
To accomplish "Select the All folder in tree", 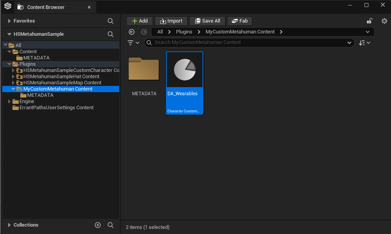I will click(x=18, y=45).
